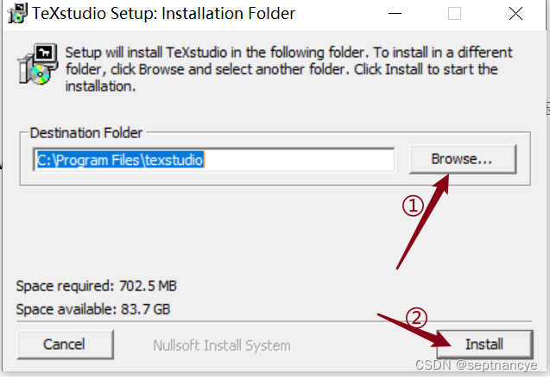Click the circled number 2 annotation
The width and height of the screenshot is (550, 380).
click(x=416, y=318)
